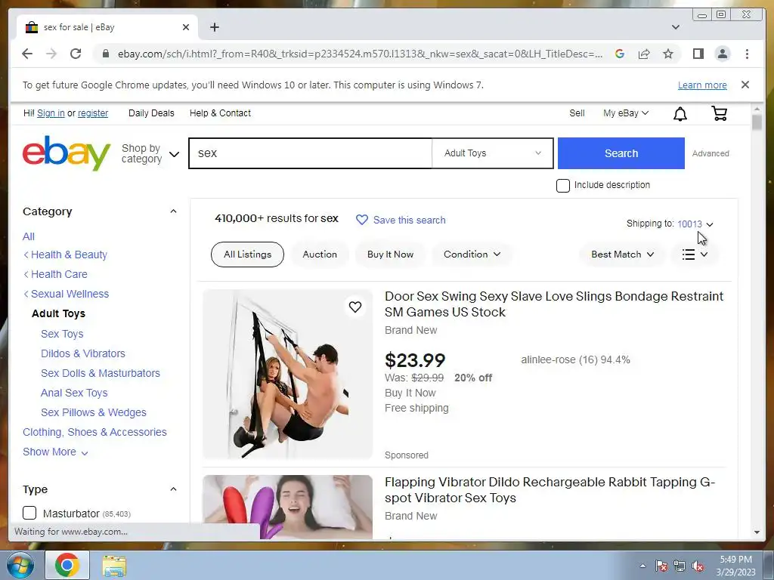The height and width of the screenshot is (580, 774).
Task: Click the address bar URL
Action: click(360, 54)
